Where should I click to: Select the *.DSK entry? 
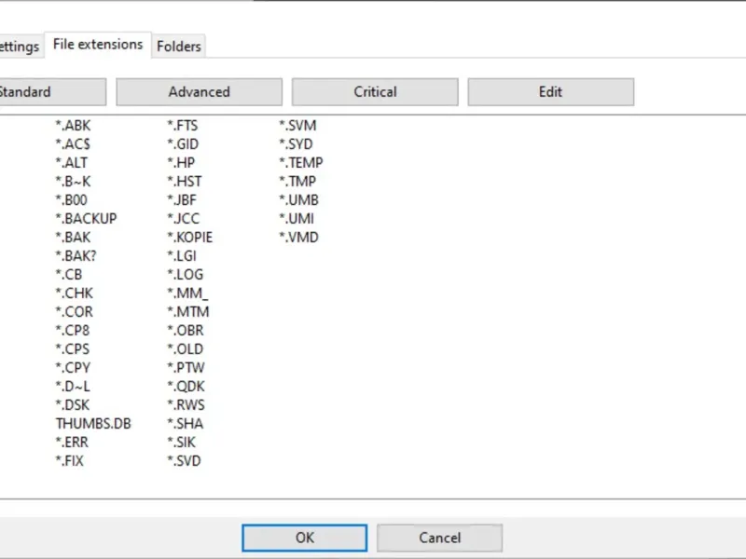[73, 405]
